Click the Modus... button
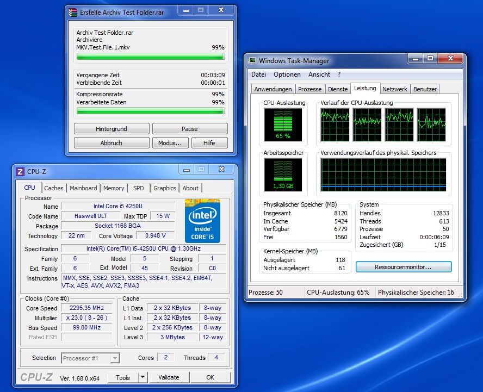Image resolution: width=483 pixels, height=392 pixels. tap(170, 143)
